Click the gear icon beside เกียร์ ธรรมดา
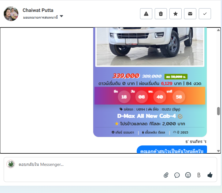The height and width of the screenshot is (193, 222). click(x=113, y=132)
